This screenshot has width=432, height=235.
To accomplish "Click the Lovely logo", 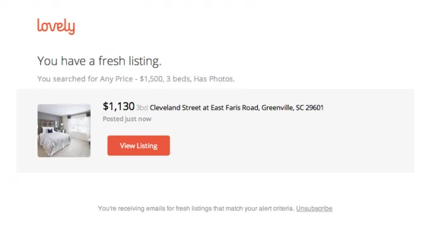I will click(x=56, y=27).
